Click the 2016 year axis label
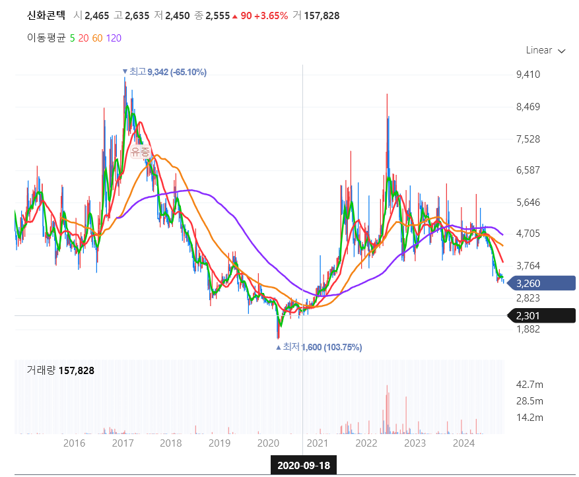579x477 pixels. (74, 443)
